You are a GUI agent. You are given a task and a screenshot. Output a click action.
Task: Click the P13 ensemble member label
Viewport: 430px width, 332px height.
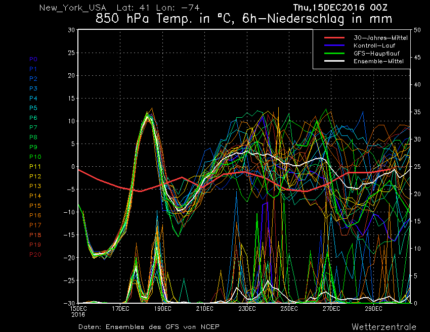click(35, 186)
